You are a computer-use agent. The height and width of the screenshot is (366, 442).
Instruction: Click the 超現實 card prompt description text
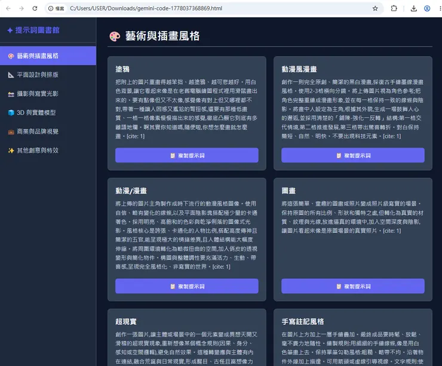point(186,348)
